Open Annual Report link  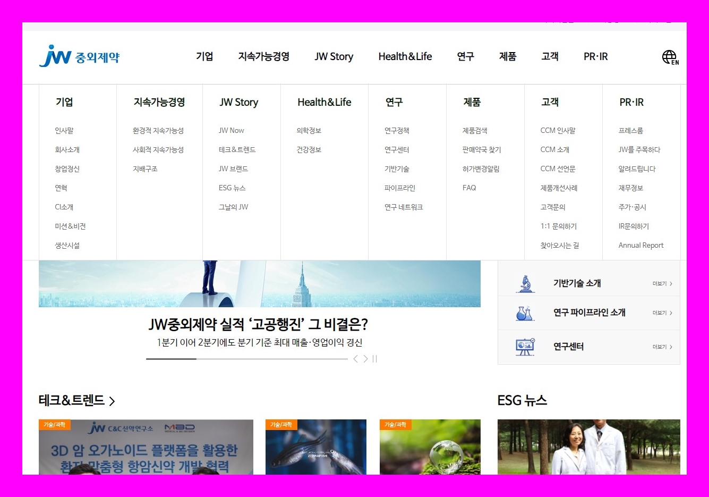coord(641,246)
